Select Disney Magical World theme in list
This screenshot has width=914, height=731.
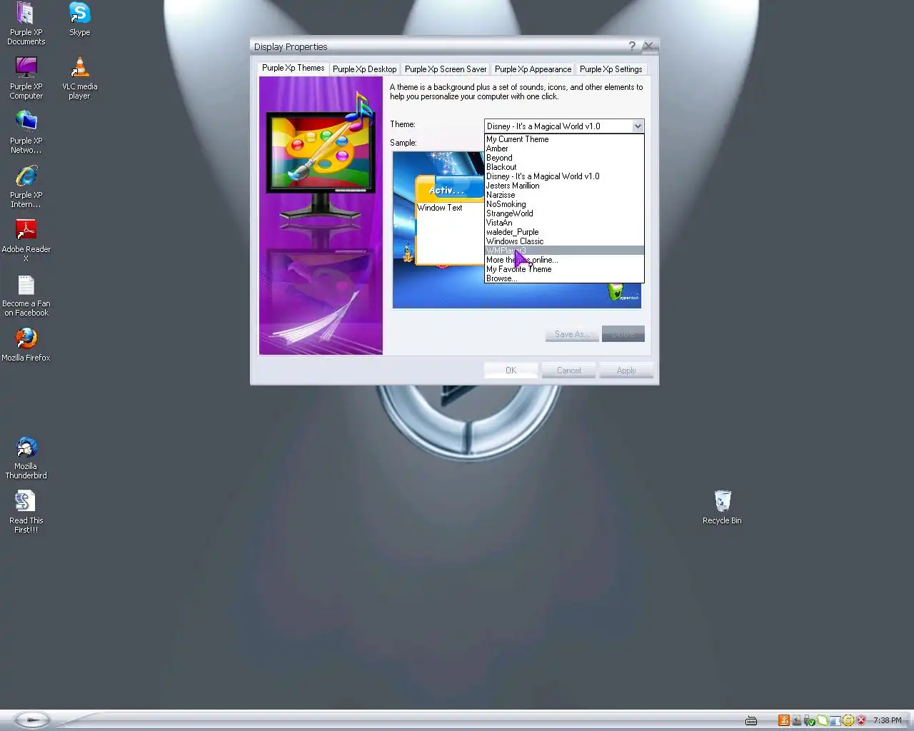click(564, 176)
